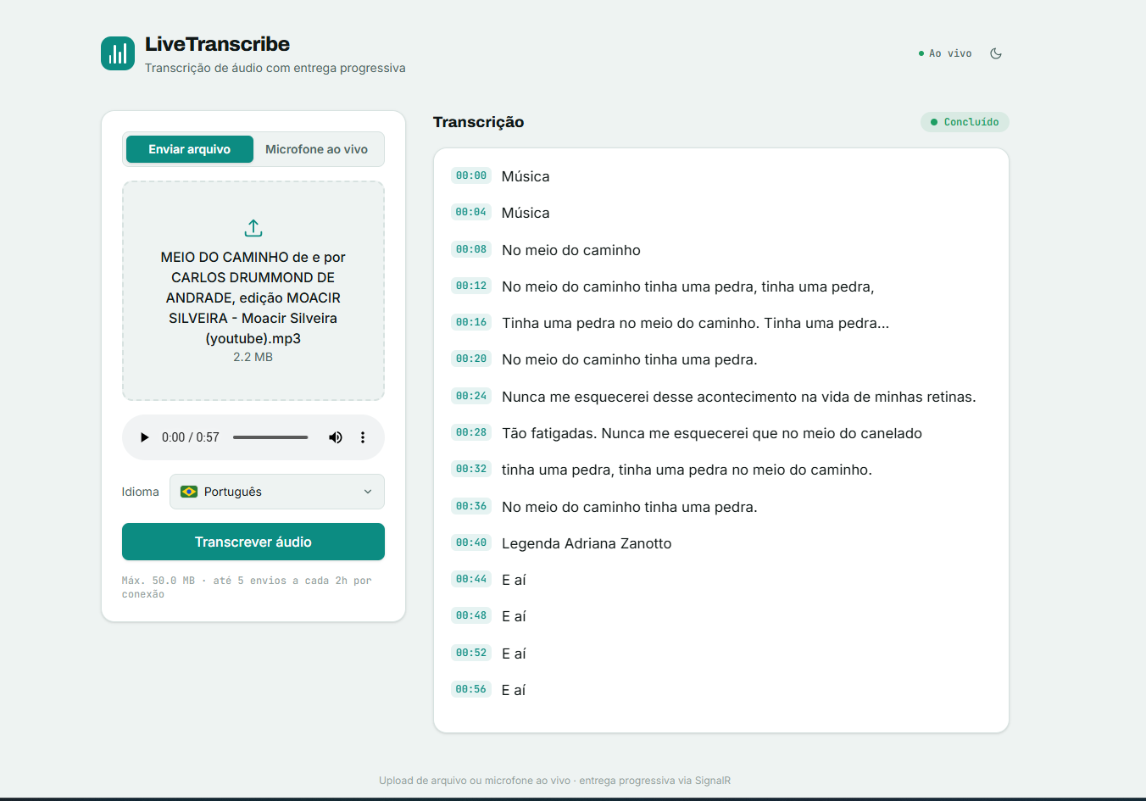1146x801 pixels.
Task: Select line "Tinha uma pedra no meio do caminho"
Action: point(695,323)
